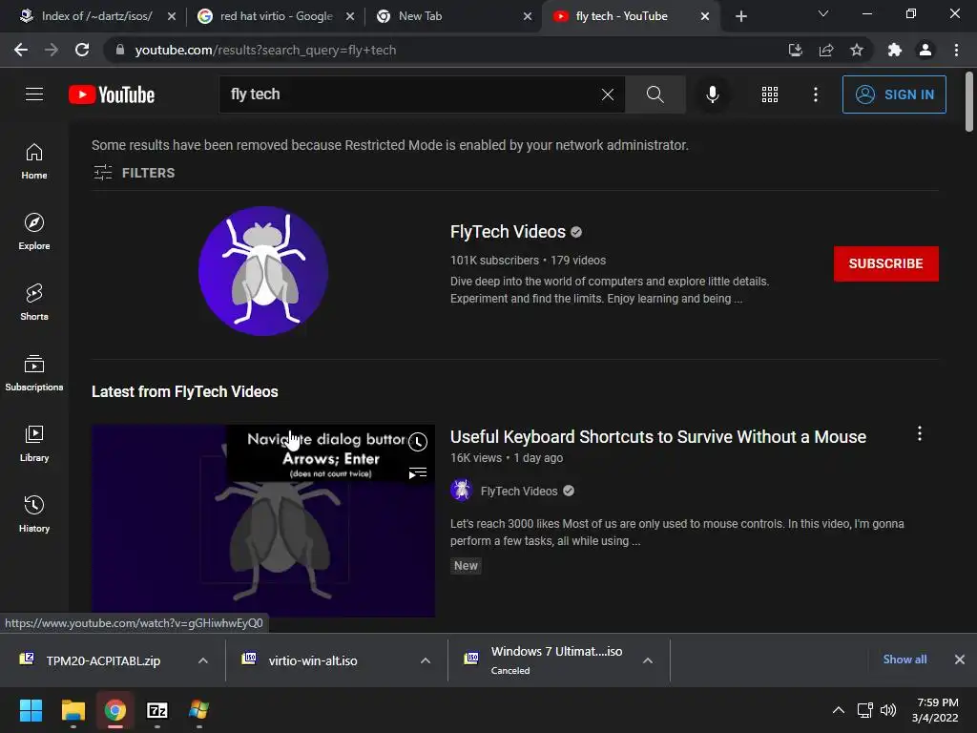Open the tab search chevron
The height and width of the screenshot is (733, 977).
pos(823,13)
